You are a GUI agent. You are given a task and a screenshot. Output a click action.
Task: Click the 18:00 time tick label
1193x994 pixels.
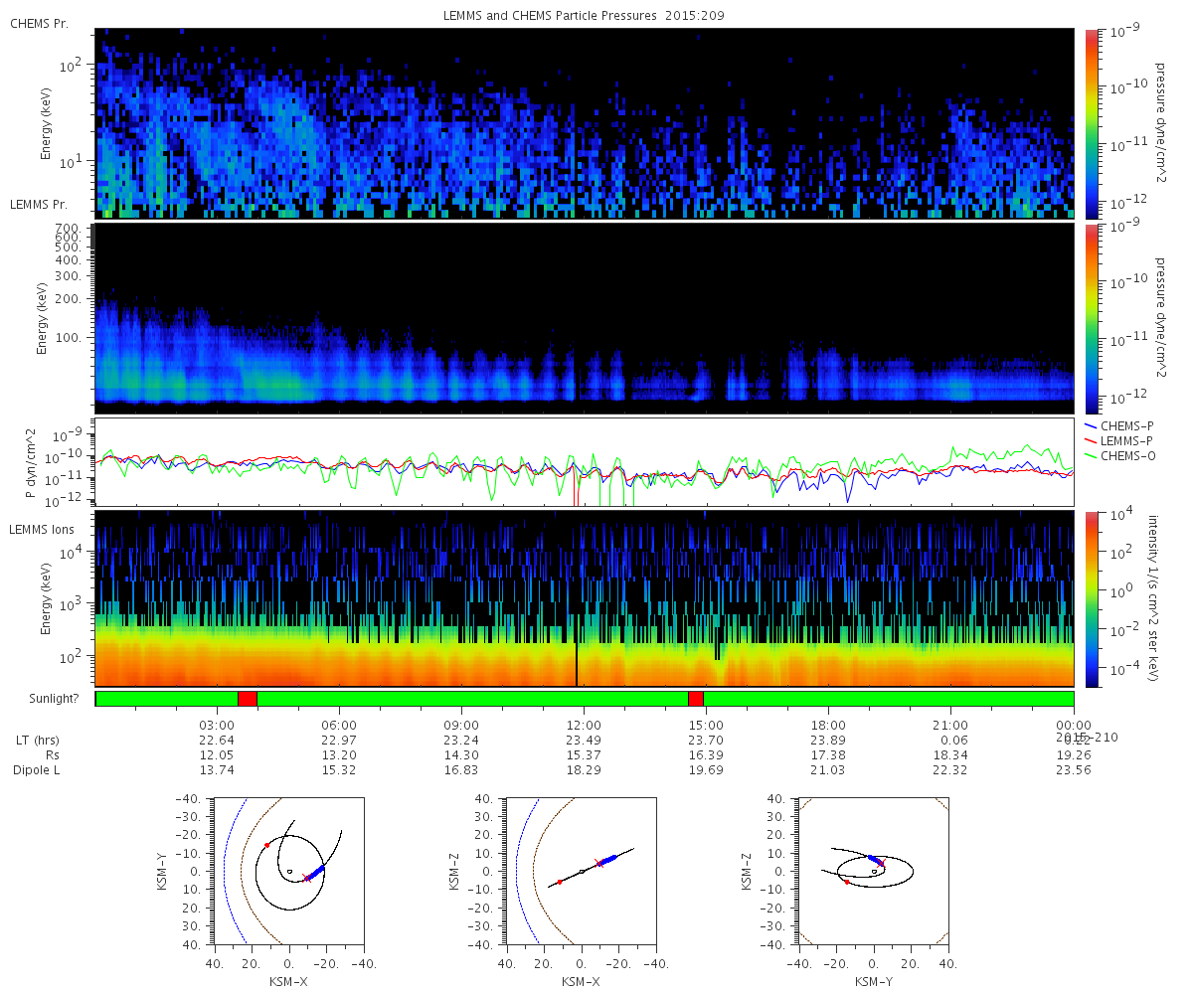pyautogui.click(x=828, y=725)
